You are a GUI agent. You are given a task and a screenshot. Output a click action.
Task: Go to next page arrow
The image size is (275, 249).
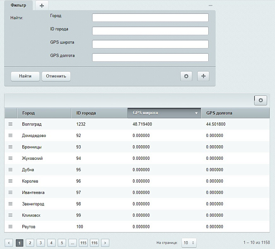105,243
